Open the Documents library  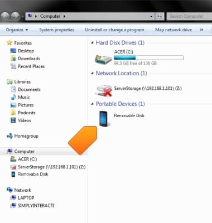coord(29,90)
